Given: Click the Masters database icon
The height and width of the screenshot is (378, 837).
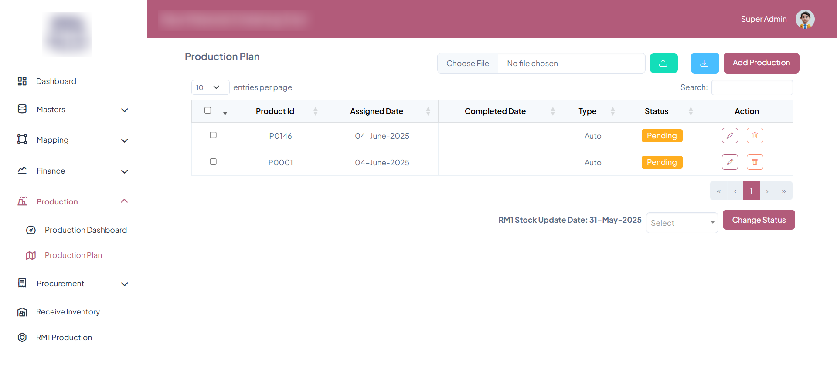Looking at the screenshot, I should [x=22, y=109].
